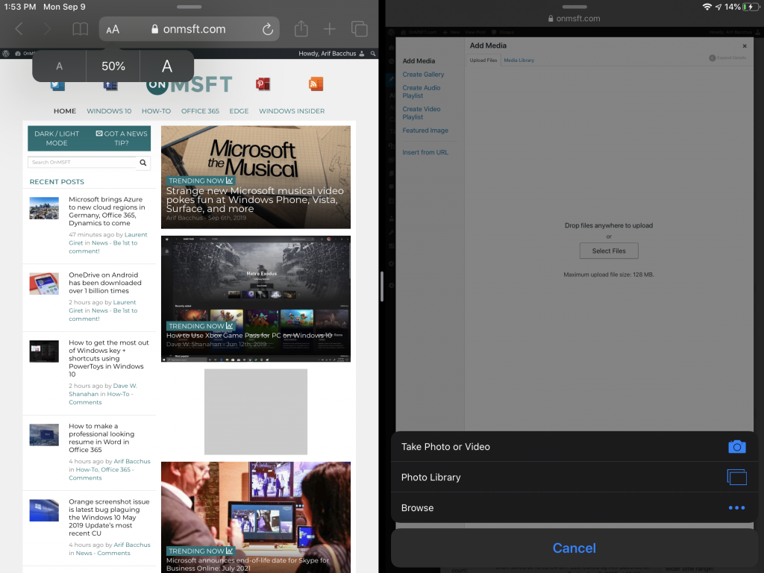Reload the onmsft.com page
The height and width of the screenshot is (573, 764).
pyautogui.click(x=267, y=29)
